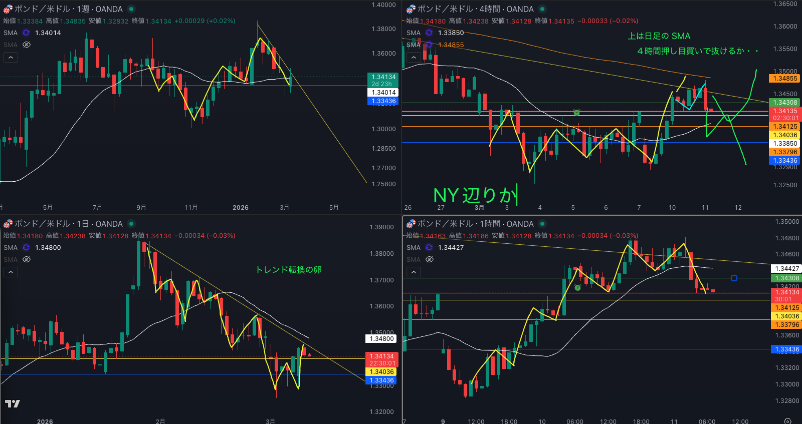Screen dimensions: 802x424
Task: Collapse the indicator legend on 4-hour chart
Action: coord(414,58)
